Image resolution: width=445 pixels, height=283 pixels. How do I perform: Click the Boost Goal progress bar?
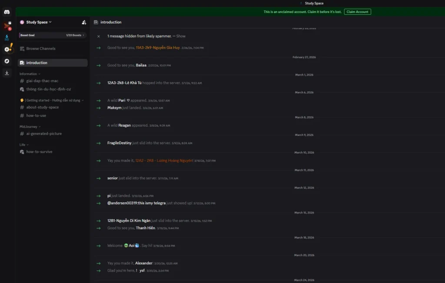pyautogui.click(x=52, y=35)
